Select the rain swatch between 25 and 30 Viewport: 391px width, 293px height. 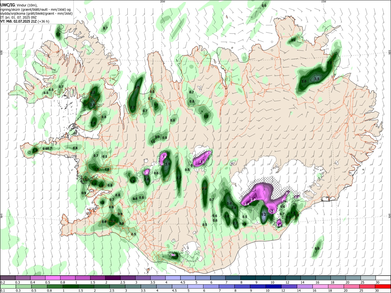pos(367,286)
